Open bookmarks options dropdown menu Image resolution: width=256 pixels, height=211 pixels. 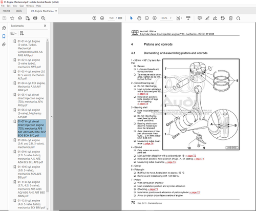[x=13, y=33]
